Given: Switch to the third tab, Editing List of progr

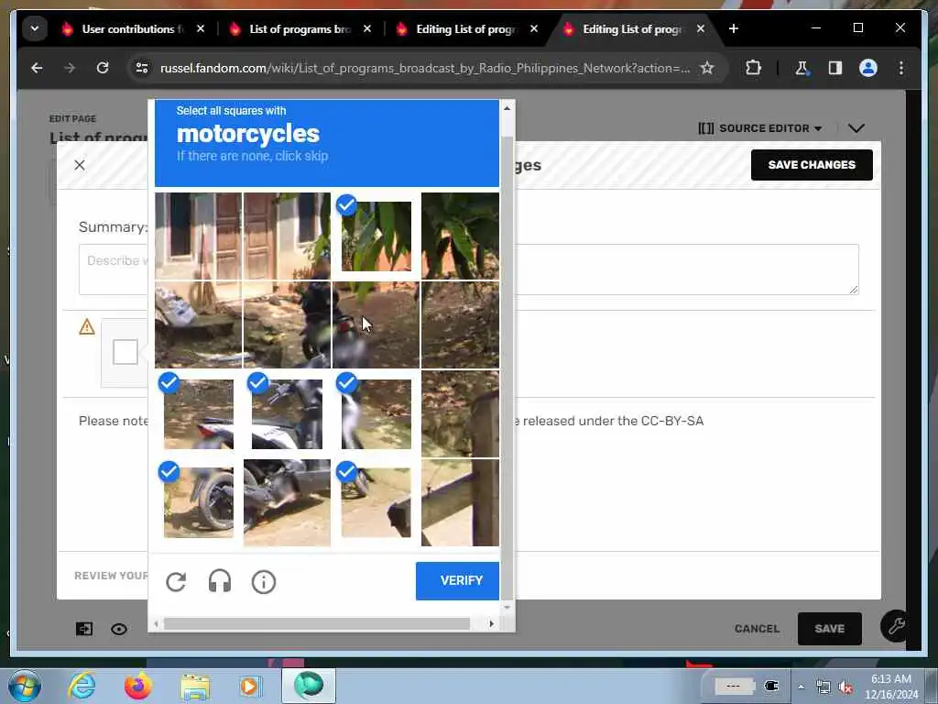Looking at the screenshot, I should pyautogui.click(x=466, y=28).
